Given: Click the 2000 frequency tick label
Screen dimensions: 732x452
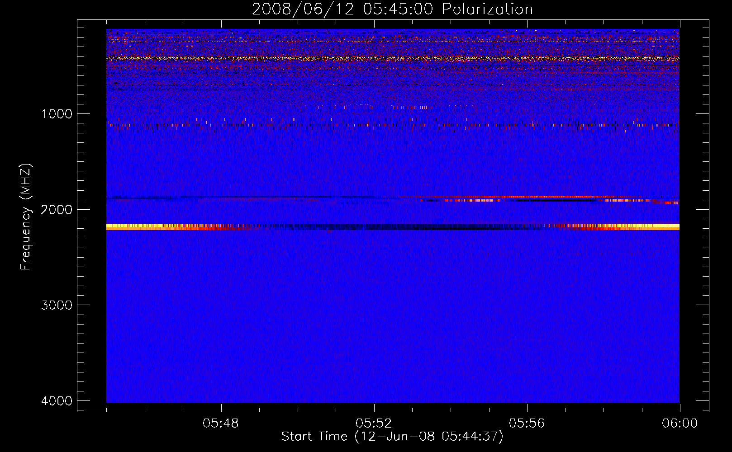Looking at the screenshot, I should pos(57,210).
